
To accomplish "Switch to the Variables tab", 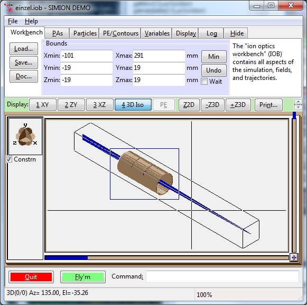I will pos(157,33).
